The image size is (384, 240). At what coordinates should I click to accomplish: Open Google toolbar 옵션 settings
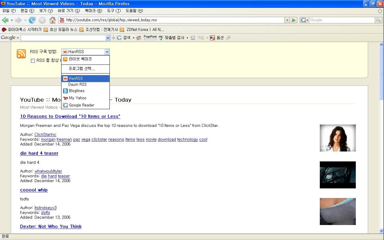click(x=217, y=37)
